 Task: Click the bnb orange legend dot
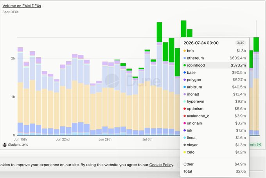point(185,51)
